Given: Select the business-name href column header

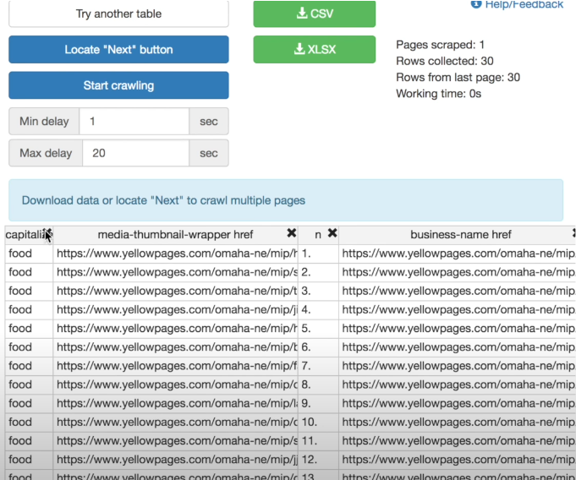Looking at the screenshot, I should pyautogui.click(x=461, y=234).
